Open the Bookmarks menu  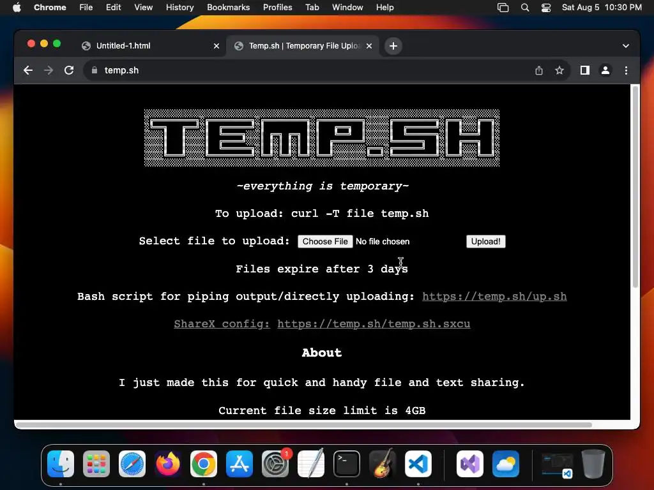coord(228,8)
